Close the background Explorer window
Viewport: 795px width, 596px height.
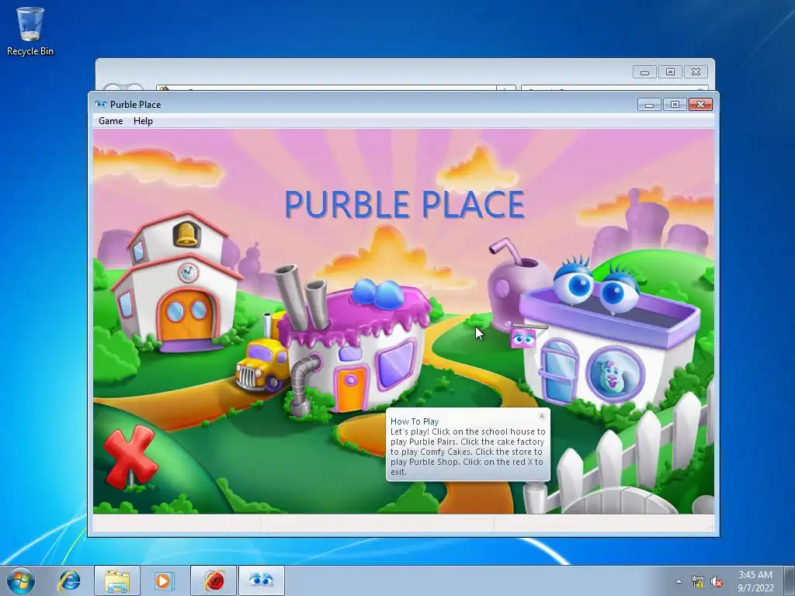click(696, 72)
